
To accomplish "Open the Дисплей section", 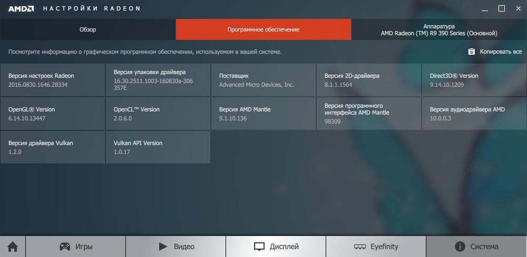I will click(x=276, y=246).
